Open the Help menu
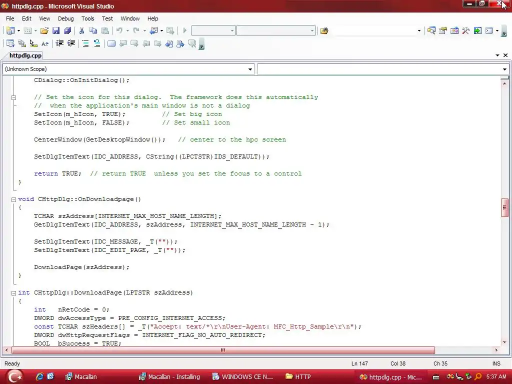The width and height of the screenshot is (512, 384). (152, 18)
